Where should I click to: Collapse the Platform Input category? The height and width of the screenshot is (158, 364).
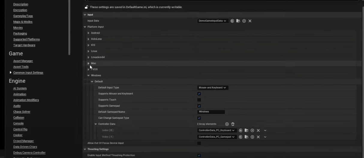[x=85, y=27]
